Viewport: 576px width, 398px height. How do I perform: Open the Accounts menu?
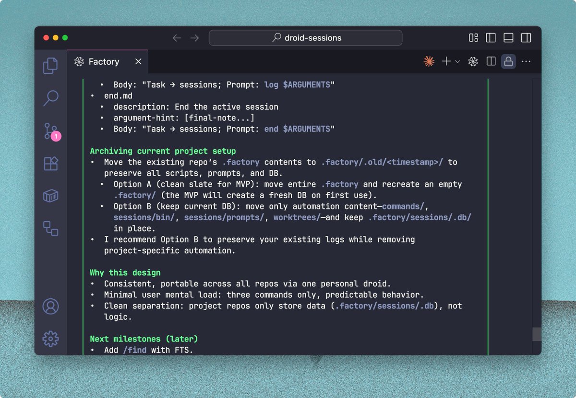50,306
